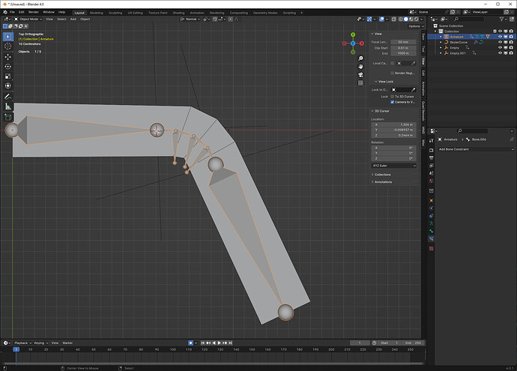Open the Output properties tab

coord(432,158)
